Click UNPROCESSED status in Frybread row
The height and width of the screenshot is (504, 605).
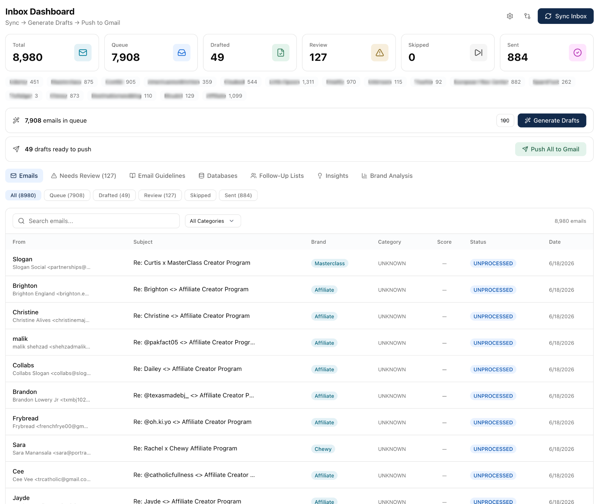tap(493, 423)
